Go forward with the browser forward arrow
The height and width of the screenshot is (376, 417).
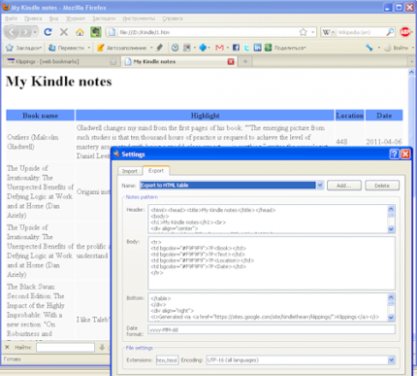[x=25, y=32]
